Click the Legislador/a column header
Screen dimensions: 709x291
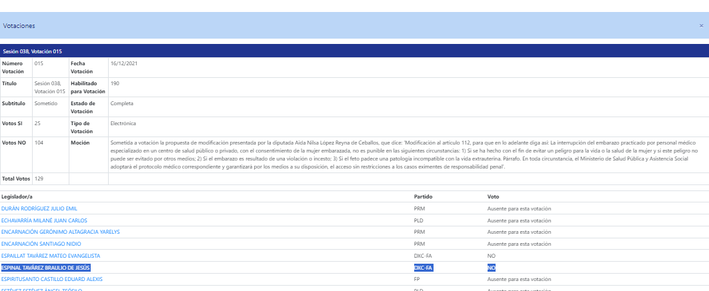point(17,196)
